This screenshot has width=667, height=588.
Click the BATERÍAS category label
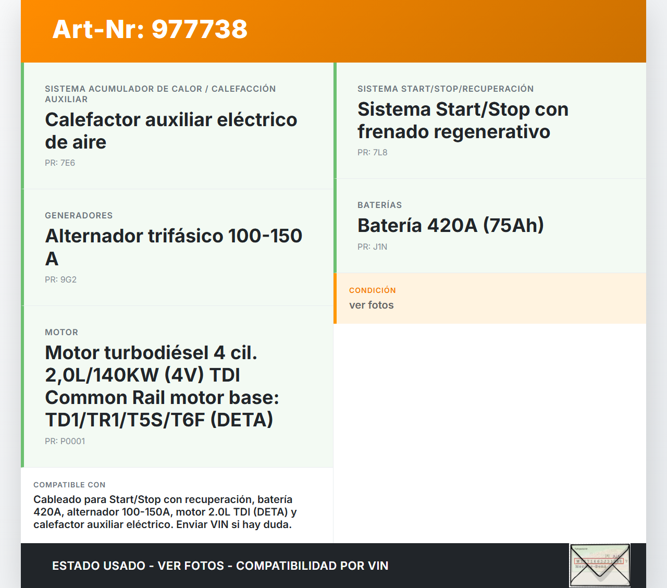380,205
